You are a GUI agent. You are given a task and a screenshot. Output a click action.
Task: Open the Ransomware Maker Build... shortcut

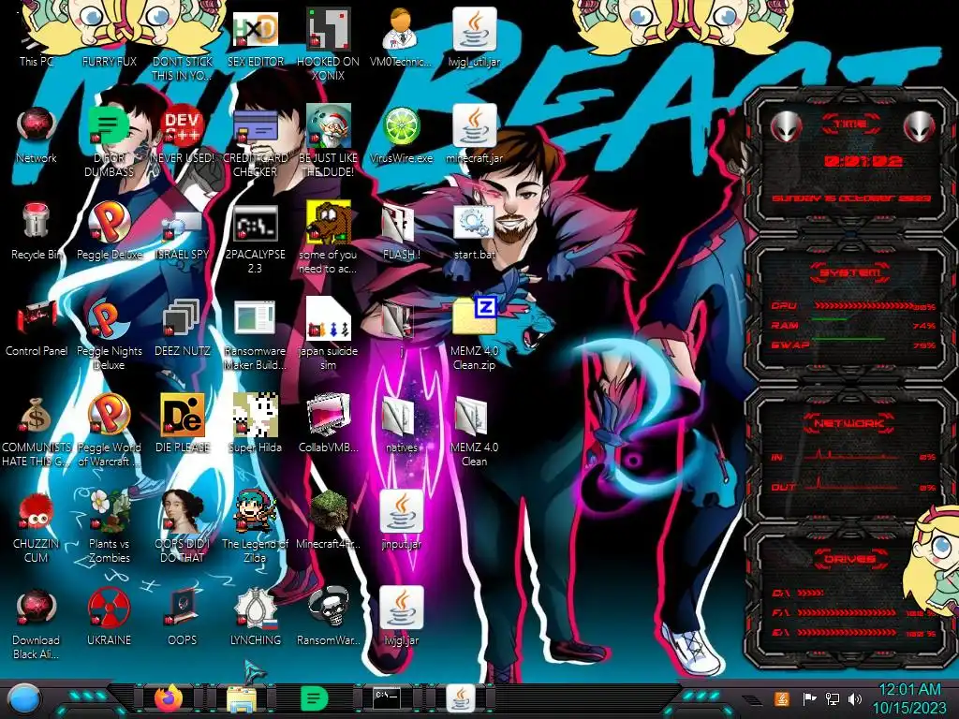(255, 319)
